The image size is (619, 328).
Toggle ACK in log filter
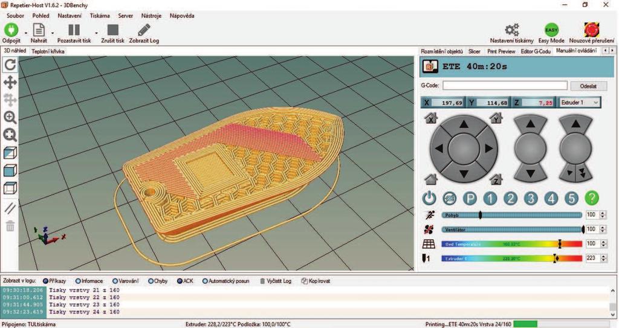click(x=185, y=281)
